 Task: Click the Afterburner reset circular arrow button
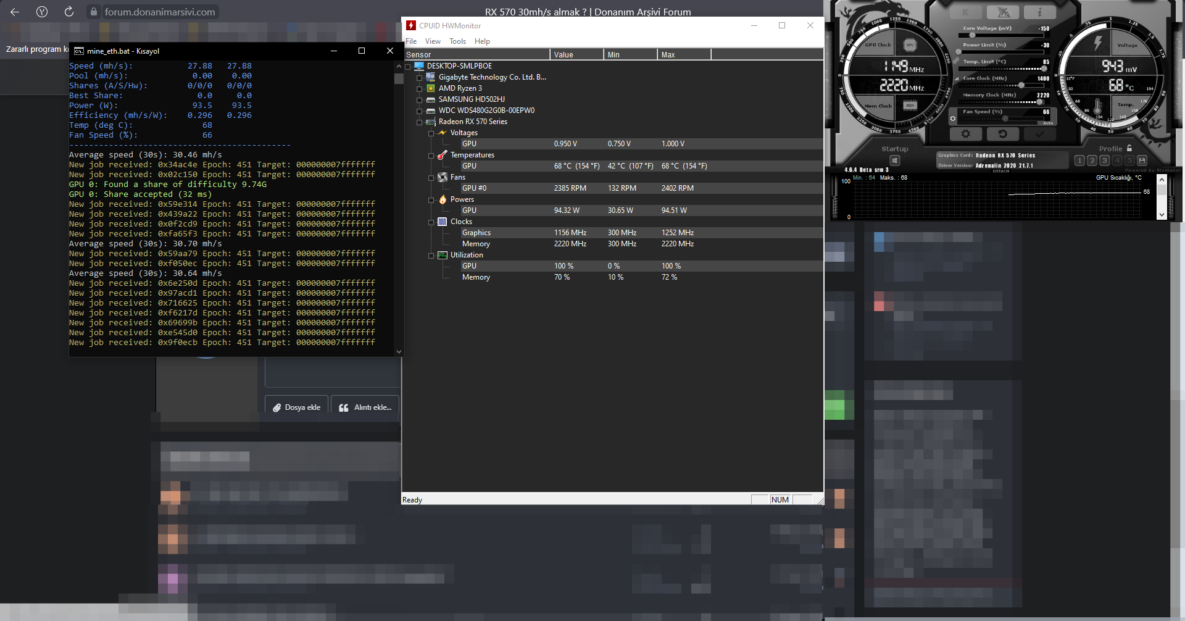pos(1002,133)
